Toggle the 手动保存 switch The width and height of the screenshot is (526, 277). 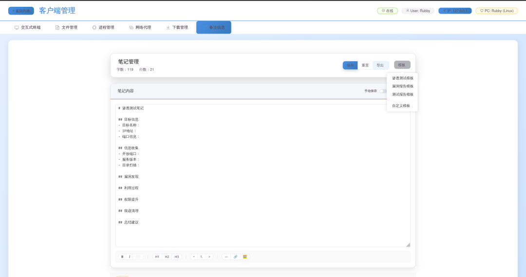click(383, 91)
